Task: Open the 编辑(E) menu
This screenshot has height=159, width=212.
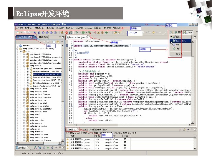Action: tap(29, 28)
